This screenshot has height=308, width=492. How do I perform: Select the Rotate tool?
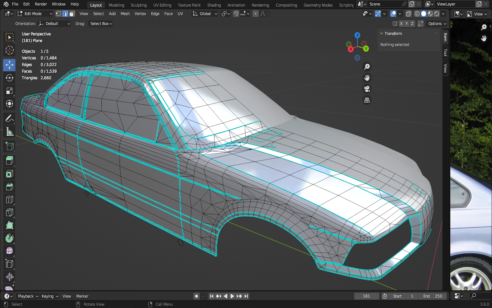pos(9,78)
